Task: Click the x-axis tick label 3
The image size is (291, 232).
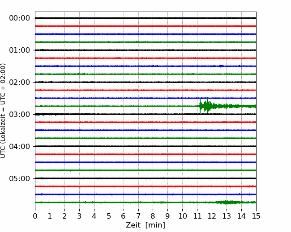Action: [x=79, y=216]
